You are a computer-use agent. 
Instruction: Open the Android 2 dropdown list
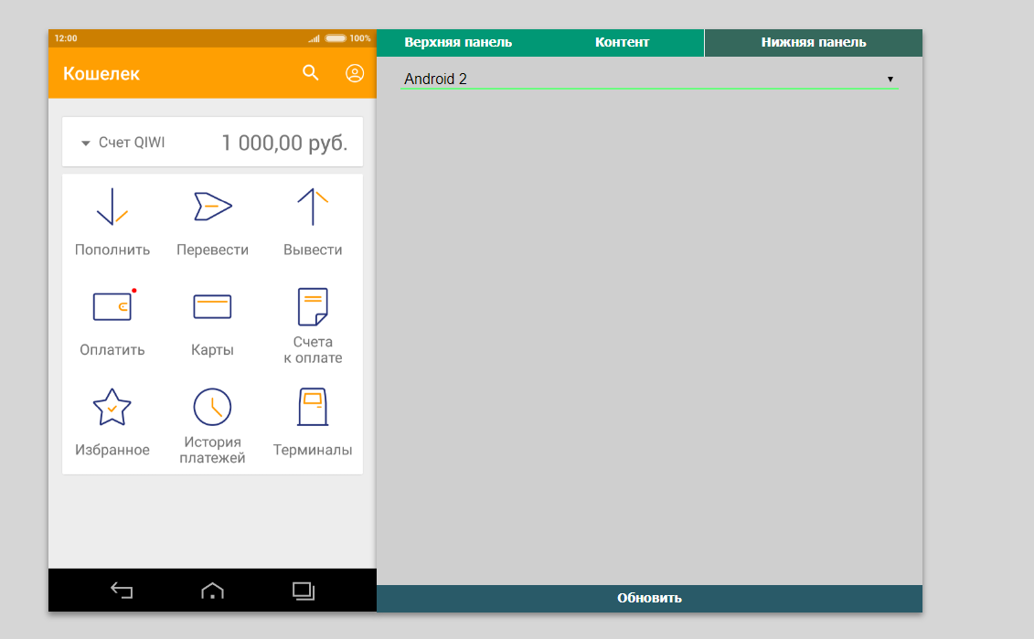[649, 80]
